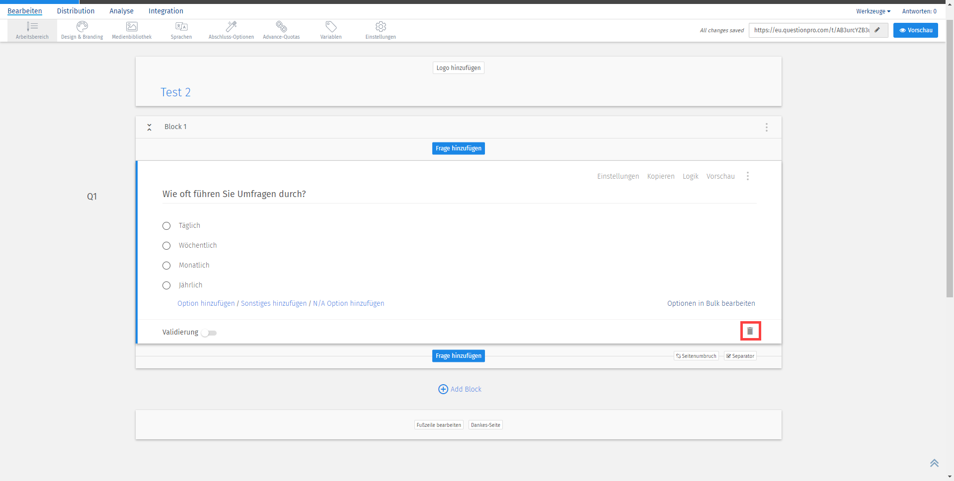Screen dimensions: 954x481
Task: Select the Monatlich radio button
Action: 166,266
